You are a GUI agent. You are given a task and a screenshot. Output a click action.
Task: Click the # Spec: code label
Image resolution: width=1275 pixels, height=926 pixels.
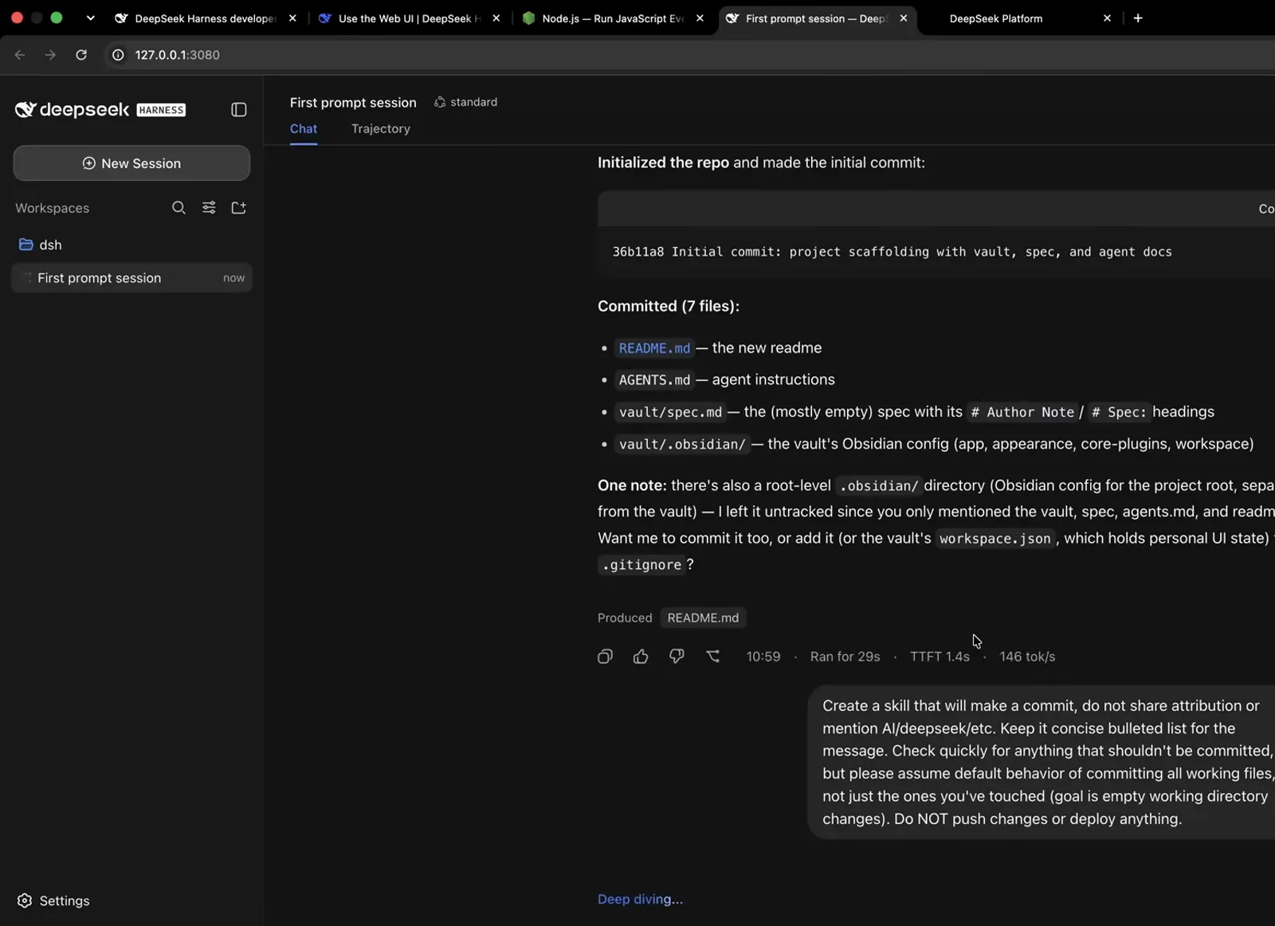pyautogui.click(x=1119, y=412)
